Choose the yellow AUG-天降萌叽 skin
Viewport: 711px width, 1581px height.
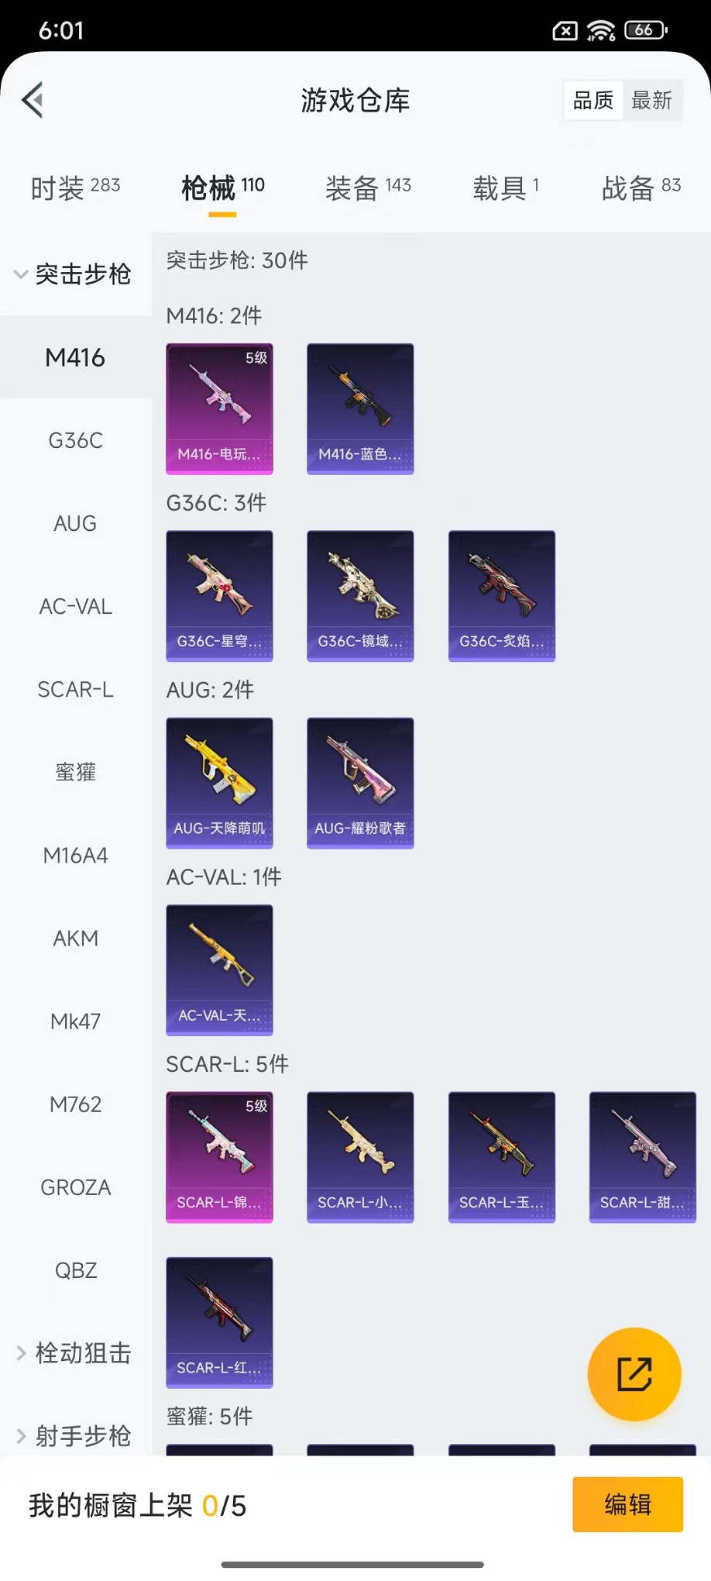tap(219, 783)
